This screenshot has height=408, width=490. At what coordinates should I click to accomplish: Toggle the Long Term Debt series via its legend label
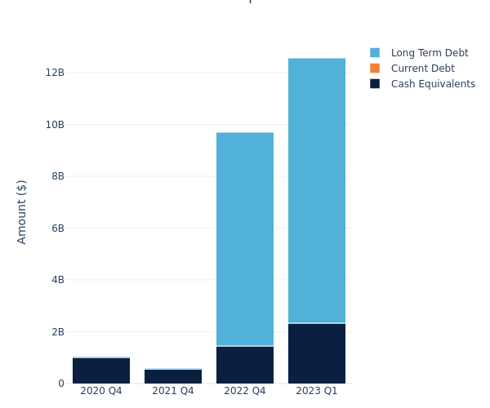[x=429, y=53]
